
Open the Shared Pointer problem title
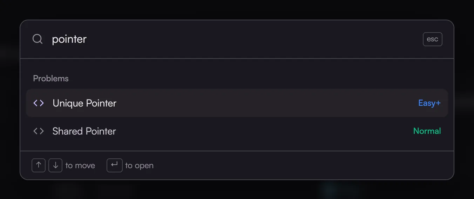pos(84,131)
